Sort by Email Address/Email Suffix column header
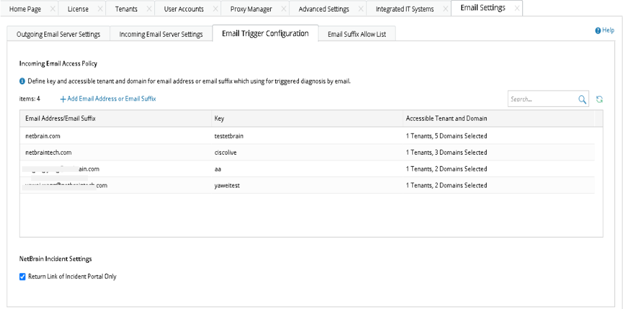Screen dimensions: 624x309 click(60, 119)
